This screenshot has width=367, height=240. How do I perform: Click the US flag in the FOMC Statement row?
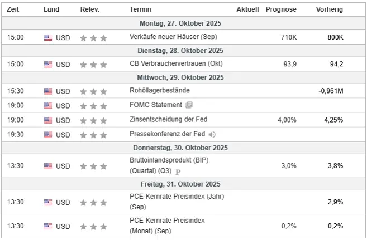[x=48, y=105]
